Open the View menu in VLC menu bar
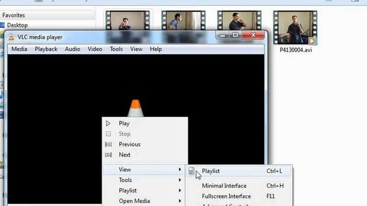This screenshot has width=367, height=206. click(136, 49)
